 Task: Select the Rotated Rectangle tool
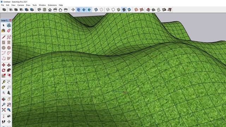9,42
